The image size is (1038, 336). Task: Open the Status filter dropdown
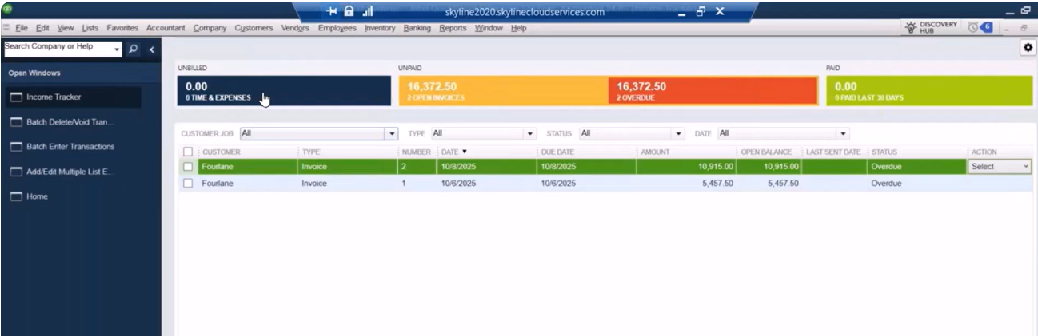point(680,133)
